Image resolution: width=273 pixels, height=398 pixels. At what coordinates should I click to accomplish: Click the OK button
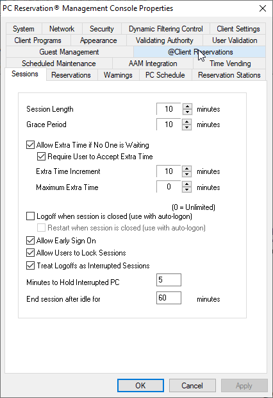[140, 386]
